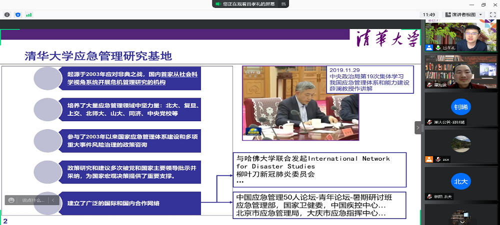Screen dimensions: 500x225
Task: Enter full screen mode
Action: click(493, 15)
